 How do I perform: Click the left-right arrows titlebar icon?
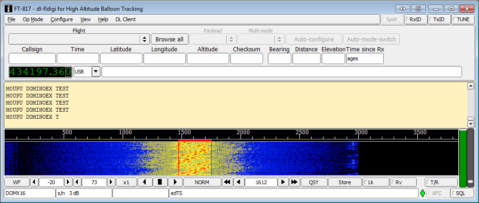coord(403,8)
